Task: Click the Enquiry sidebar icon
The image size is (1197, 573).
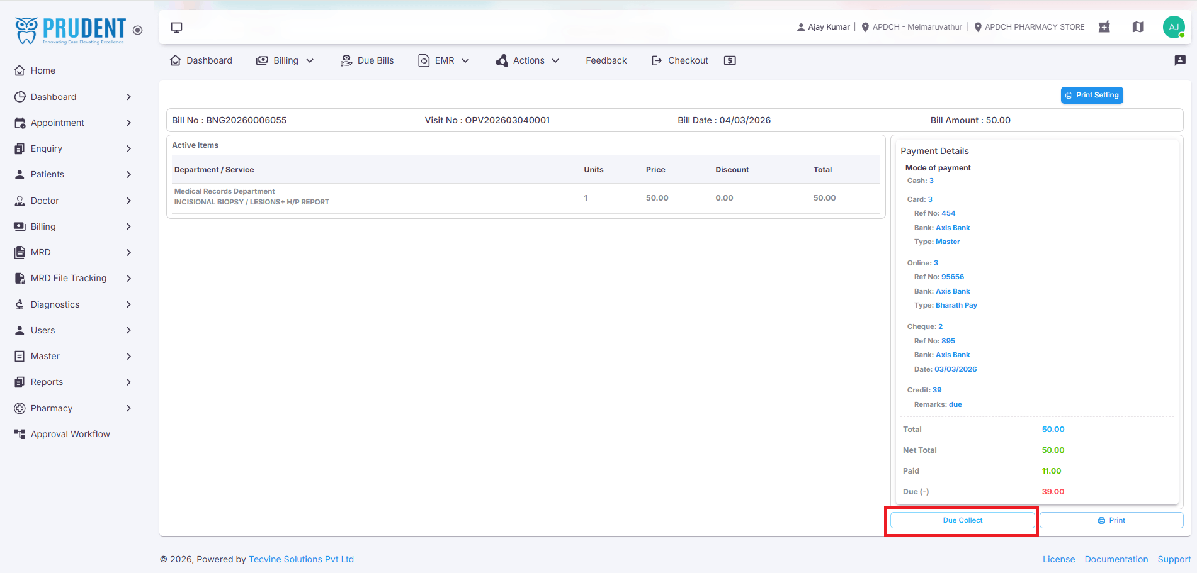Action: (20, 148)
